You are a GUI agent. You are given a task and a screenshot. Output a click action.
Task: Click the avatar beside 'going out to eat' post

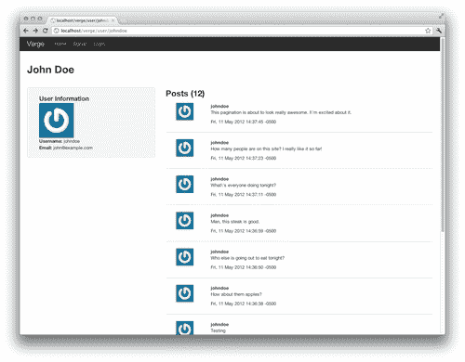pos(185,257)
